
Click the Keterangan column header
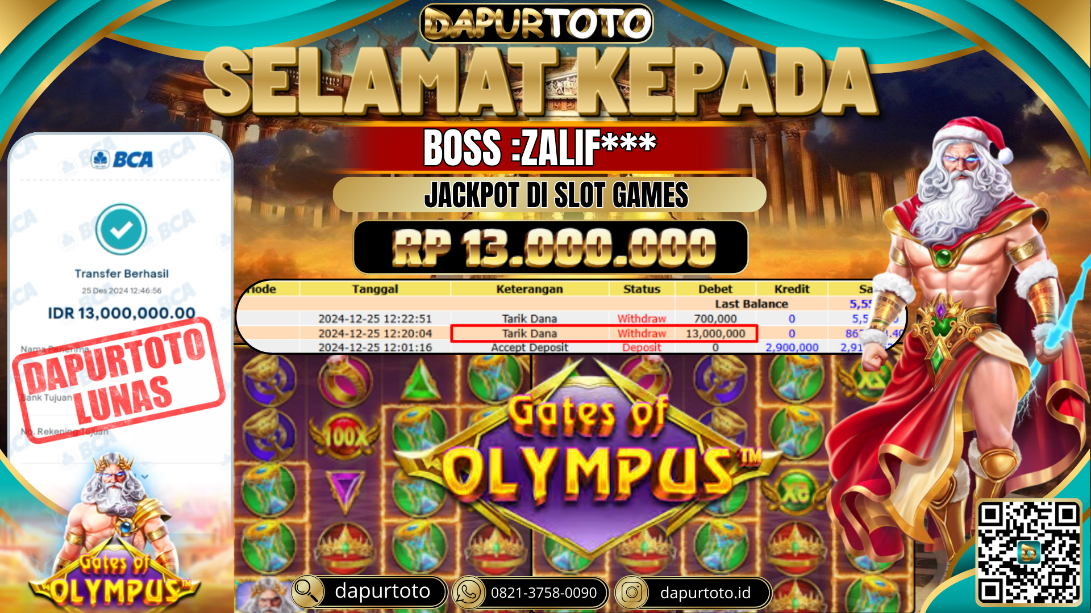click(x=530, y=289)
